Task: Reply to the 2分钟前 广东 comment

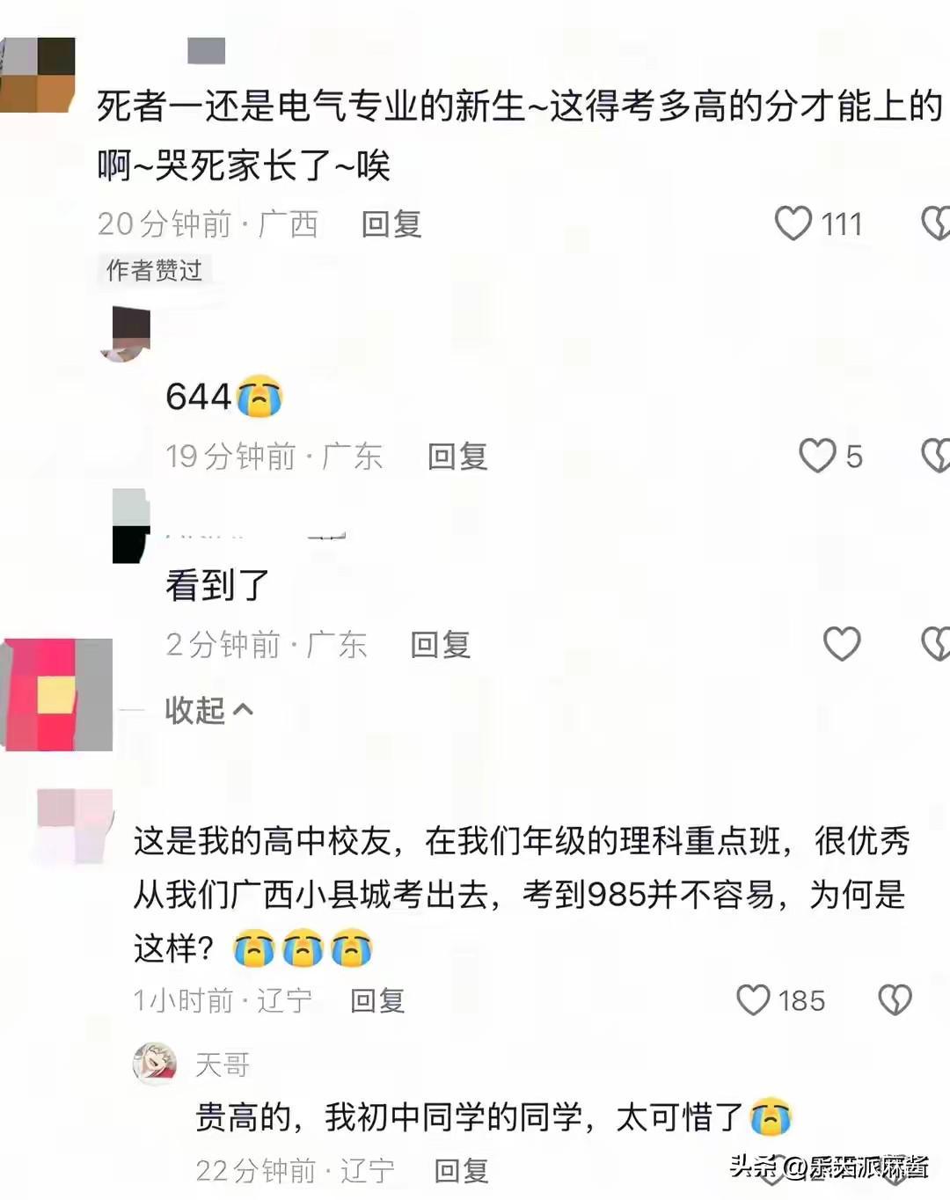Action: coord(441,644)
